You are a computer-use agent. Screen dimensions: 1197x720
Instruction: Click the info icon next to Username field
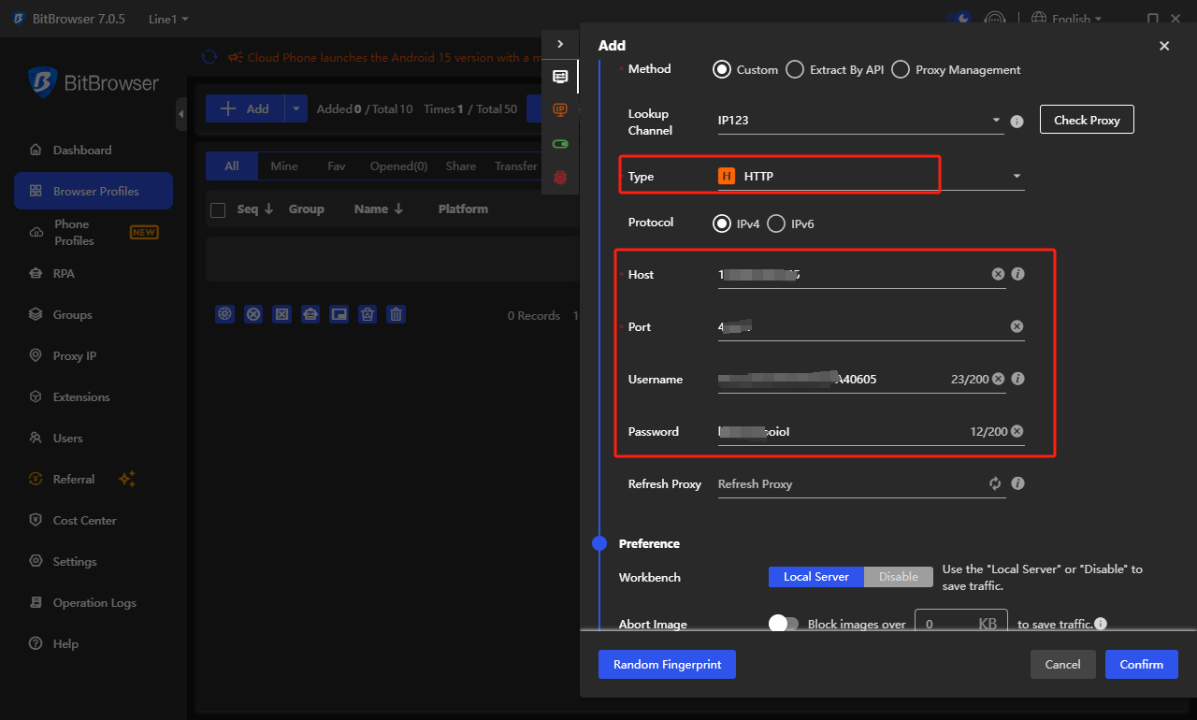[x=1018, y=379]
